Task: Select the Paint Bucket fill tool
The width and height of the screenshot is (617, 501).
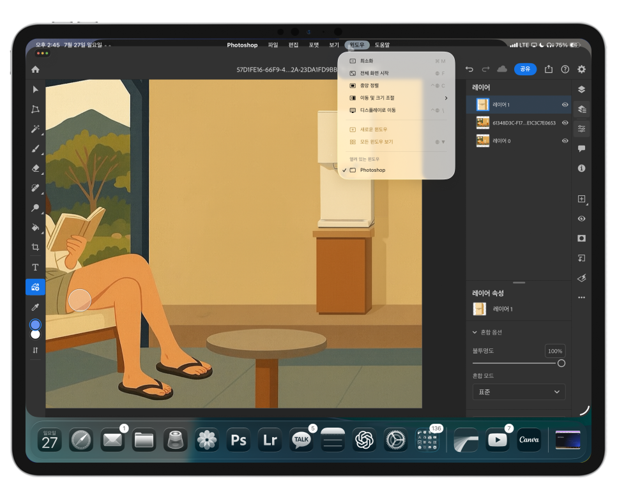Action: (x=35, y=227)
